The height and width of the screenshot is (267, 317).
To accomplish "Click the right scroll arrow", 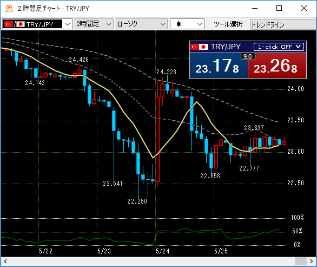I will (312, 262).
